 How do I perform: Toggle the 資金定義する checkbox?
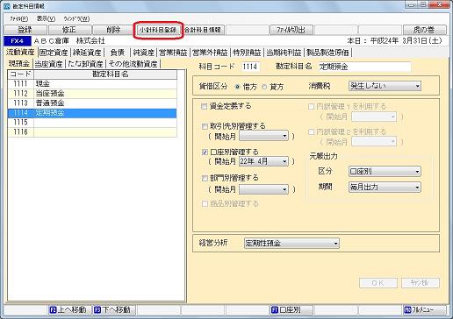(x=205, y=106)
